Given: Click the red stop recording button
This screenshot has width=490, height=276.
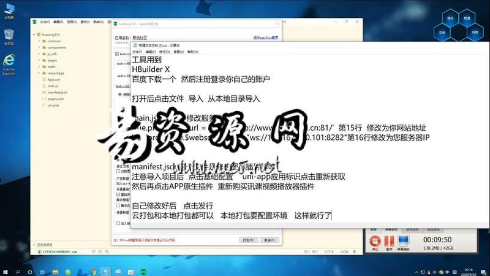Looking at the screenshot, I should (375, 241).
